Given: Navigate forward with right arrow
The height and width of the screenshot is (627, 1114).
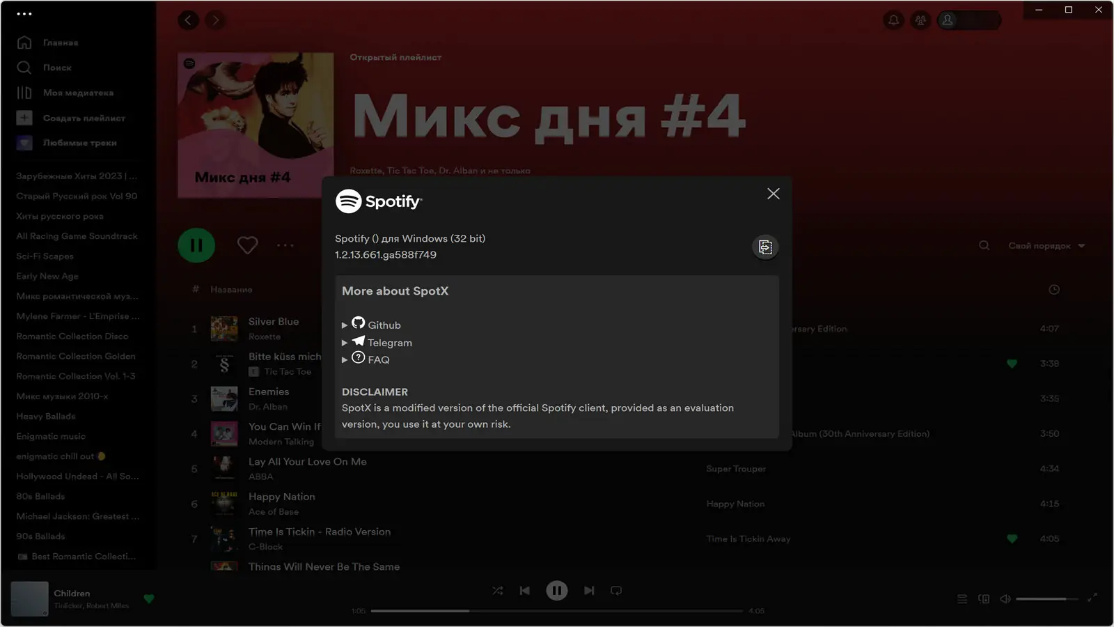Looking at the screenshot, I should point(216,20).
